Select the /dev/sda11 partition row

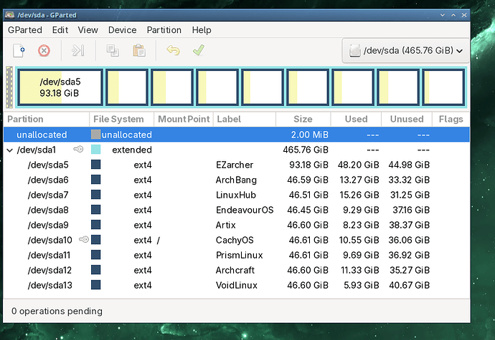tap(237, 255)
